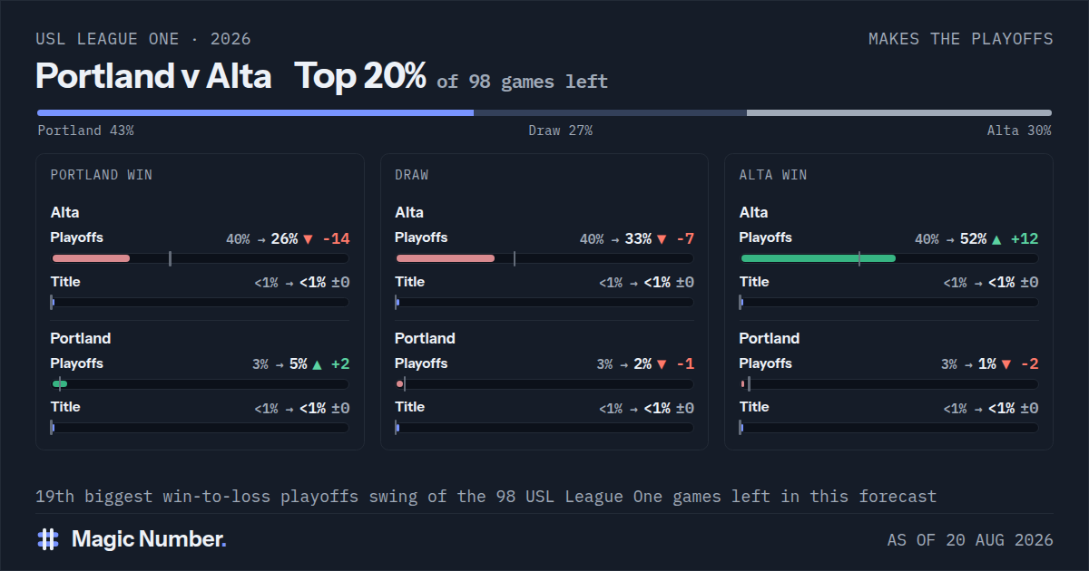Open the PORTLAND WIN scenario card header
Screen dimensions: 1089x571
coord(102,175)
